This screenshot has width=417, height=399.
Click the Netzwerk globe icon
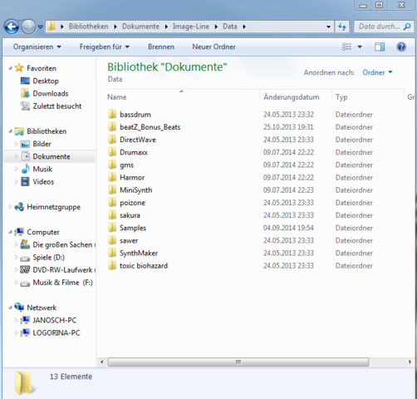pyautogui.click(x=19, y=307)
